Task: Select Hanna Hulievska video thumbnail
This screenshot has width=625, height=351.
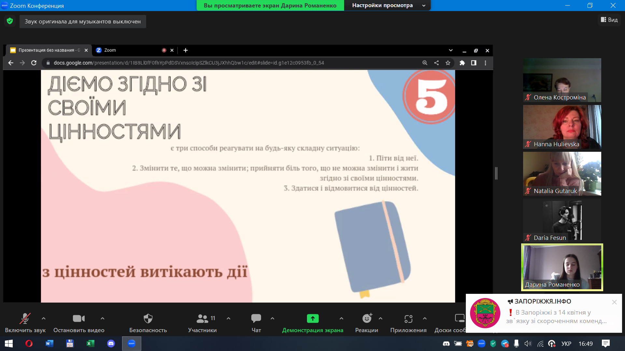Action: 562,127
